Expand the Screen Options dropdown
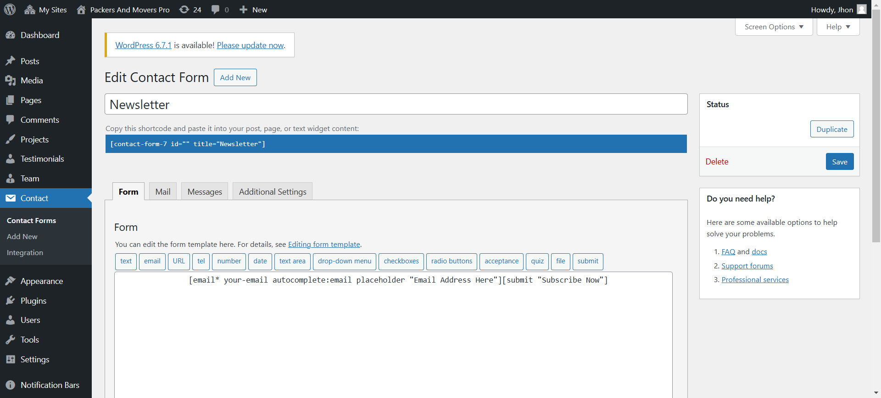The height and width of the screenshot is (398, 881). coord(774,27)
